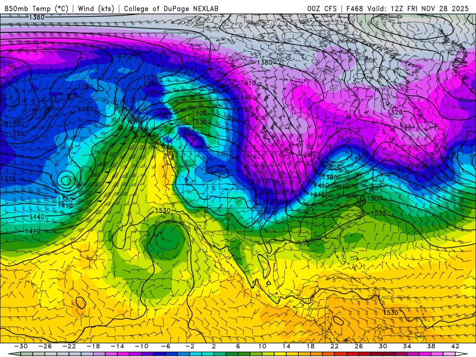Image resolution: width=476 pixels, height=357 pixels.
Task: Click the positive 26 color scale label
Action: pyautogui.click(x=359, y=346)
